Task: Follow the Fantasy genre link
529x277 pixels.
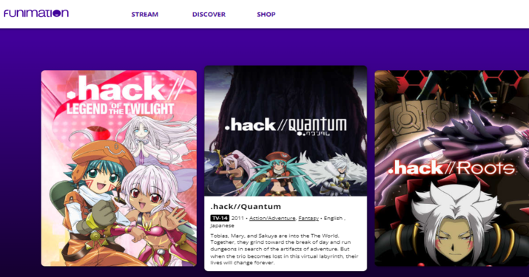Action: coord(309,219)
